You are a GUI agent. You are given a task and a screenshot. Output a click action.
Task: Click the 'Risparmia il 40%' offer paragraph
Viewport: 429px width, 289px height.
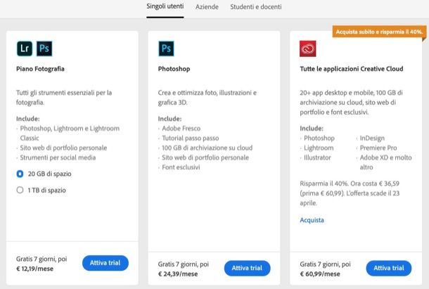(x=350, y=193)
